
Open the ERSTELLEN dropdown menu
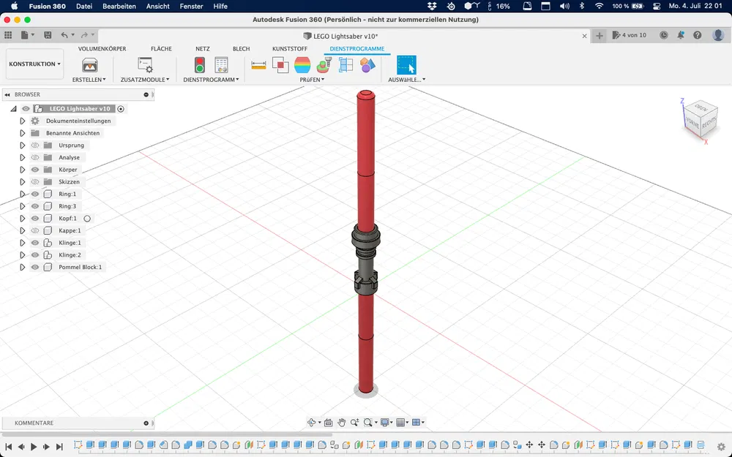[x=89, y=80]
